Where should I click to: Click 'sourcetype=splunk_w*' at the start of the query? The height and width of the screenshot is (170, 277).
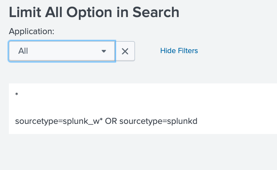tap(59, 121)
